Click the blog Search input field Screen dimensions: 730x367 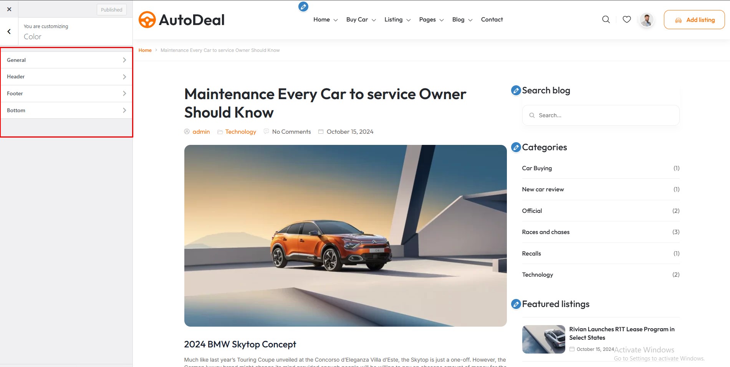tap(601, 115)
